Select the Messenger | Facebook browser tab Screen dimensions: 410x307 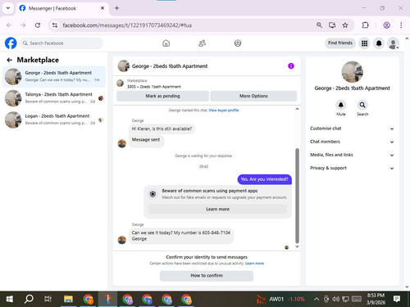coord(61,8)
